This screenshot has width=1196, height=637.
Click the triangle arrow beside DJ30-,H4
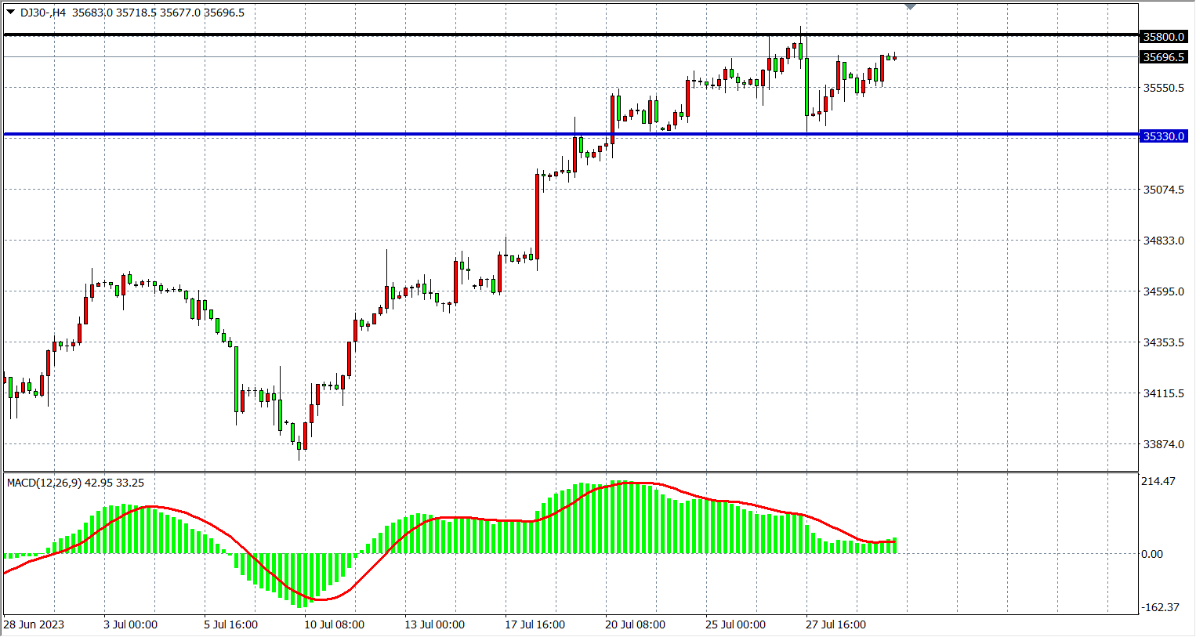(10, 12)
